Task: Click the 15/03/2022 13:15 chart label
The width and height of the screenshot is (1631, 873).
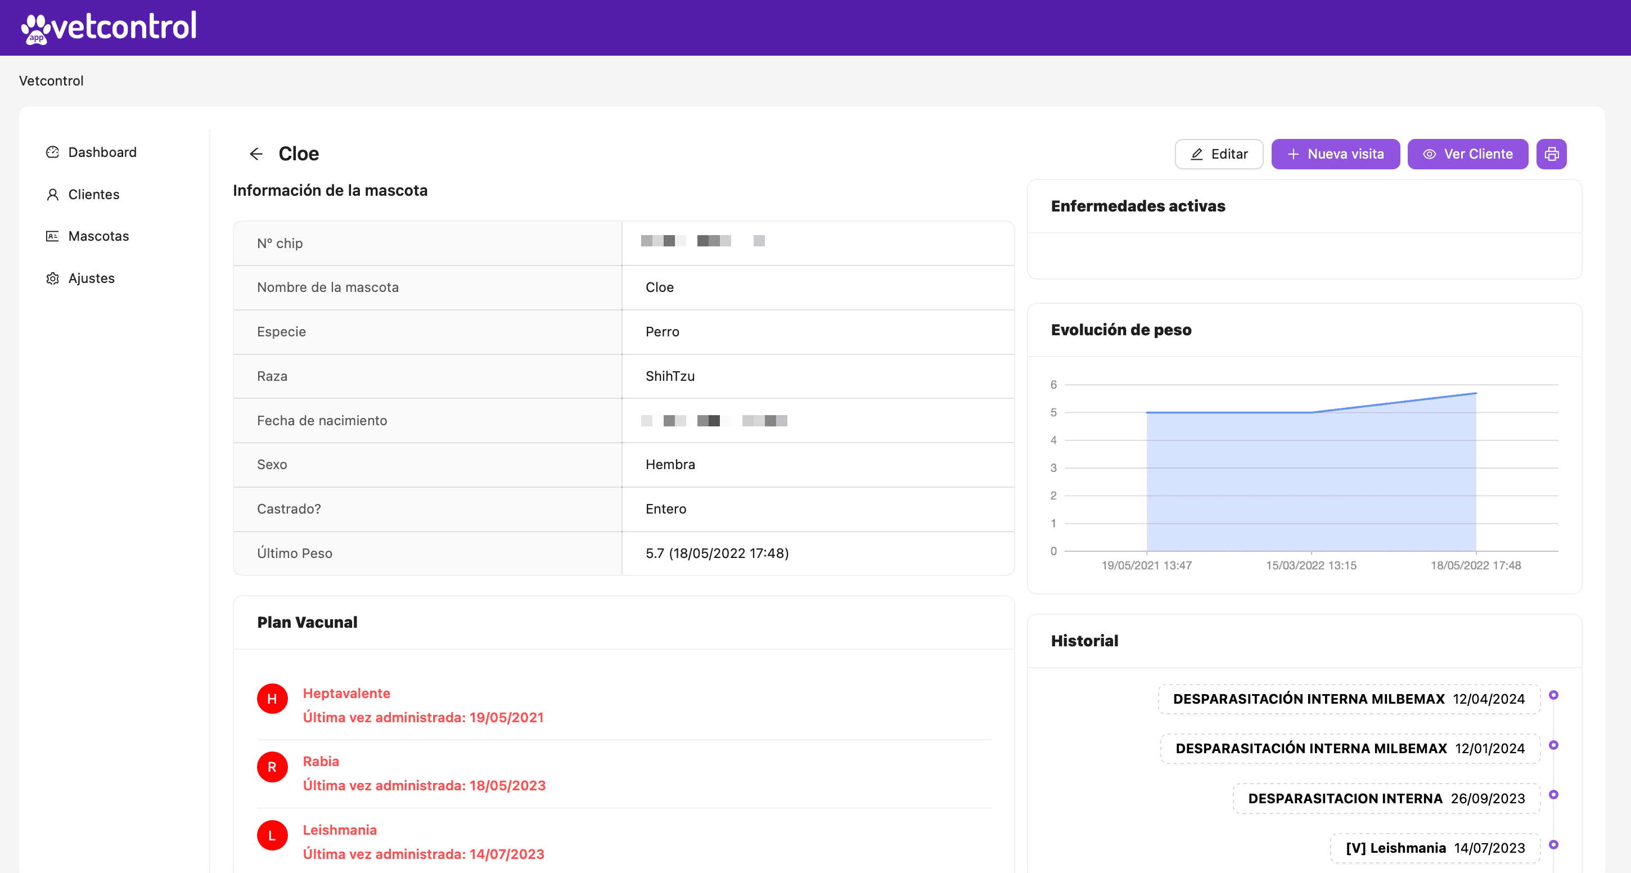Action: (x=1311, y=565)
